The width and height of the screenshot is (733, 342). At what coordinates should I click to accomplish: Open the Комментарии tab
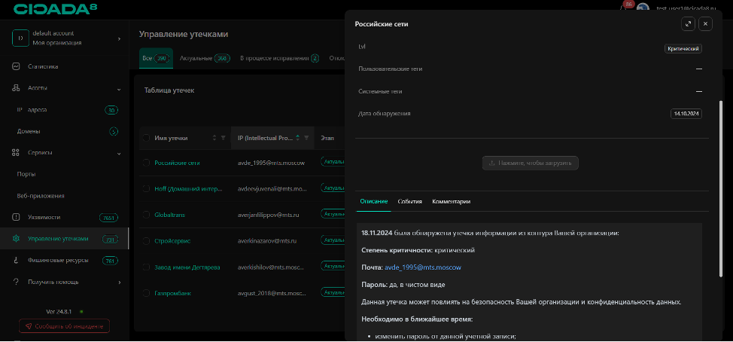pos(451,202)
